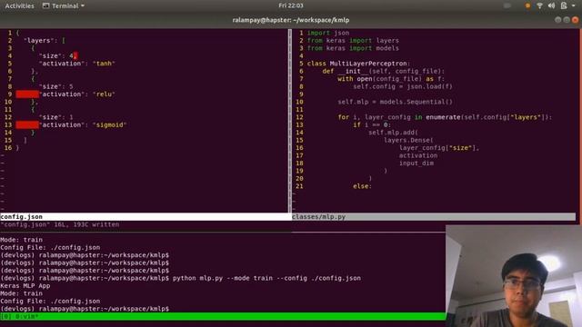
Task: Open the Fri 22:03 clock calendar
Action: (291, 5)
